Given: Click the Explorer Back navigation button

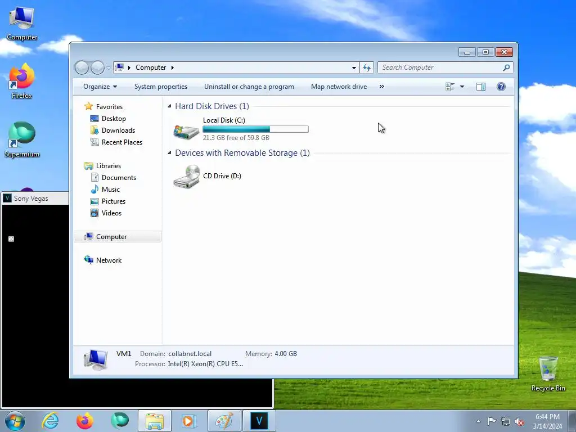Looking at the screenshot, I should click(x=82, y=67).
